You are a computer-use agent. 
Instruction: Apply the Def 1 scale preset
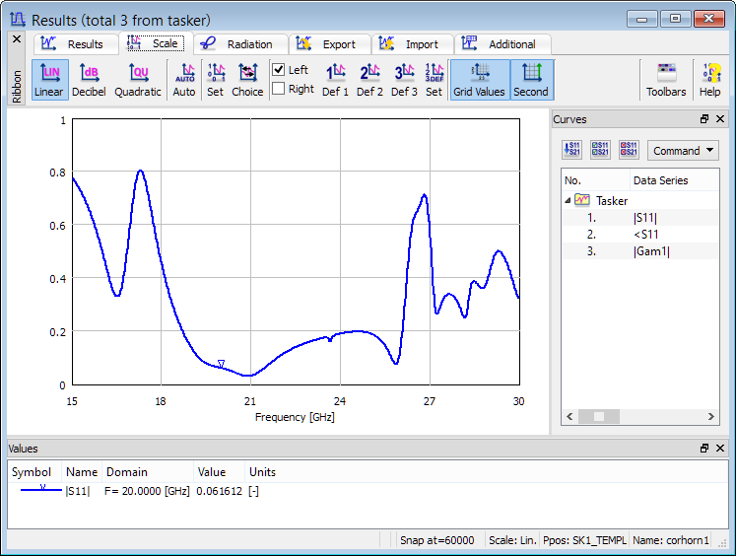pos(335,79)
